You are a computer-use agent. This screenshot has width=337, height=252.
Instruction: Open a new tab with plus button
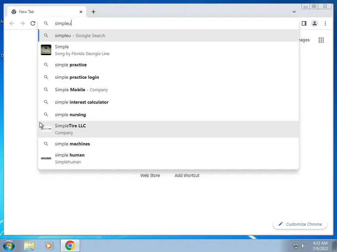(93, 12)
